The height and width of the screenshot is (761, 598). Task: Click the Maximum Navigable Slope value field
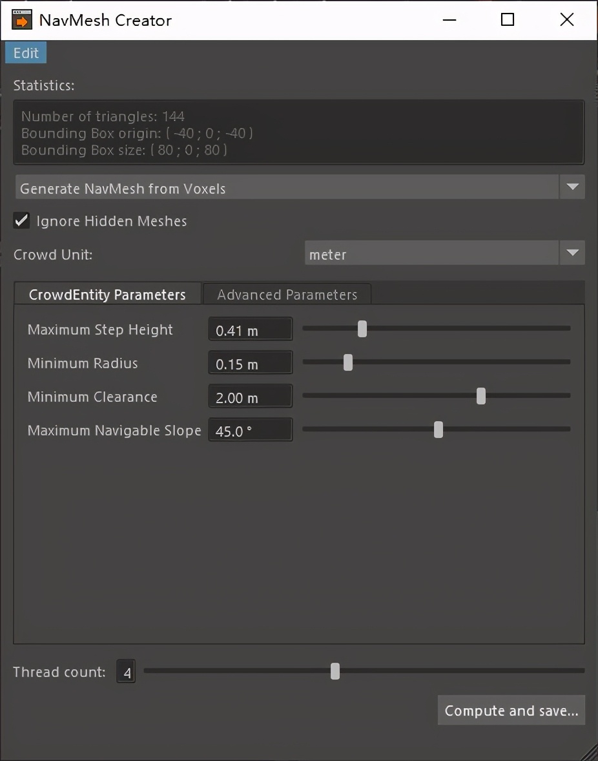click(x=250, y=431)
